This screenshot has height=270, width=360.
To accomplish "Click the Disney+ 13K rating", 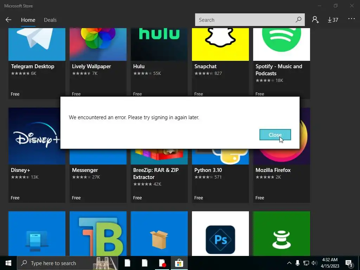I will [x=25, y=177].
